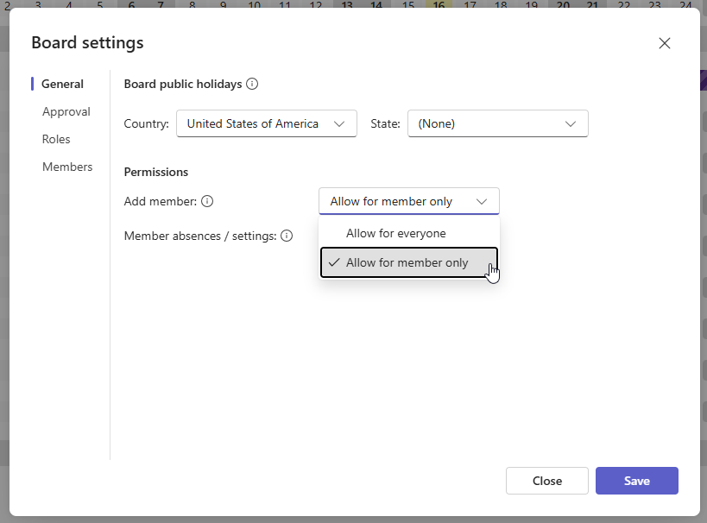This screenshot has width=707, height=523.
Task: Open the Approval settings tab
Action: (x=66, y=111)
